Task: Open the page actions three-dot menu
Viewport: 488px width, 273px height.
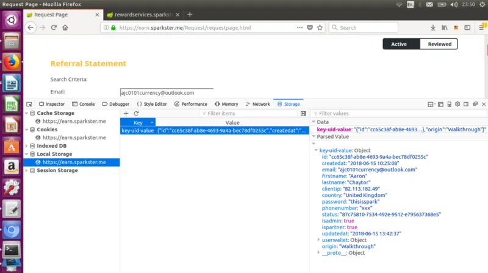Action: click(x=300, y=27)
